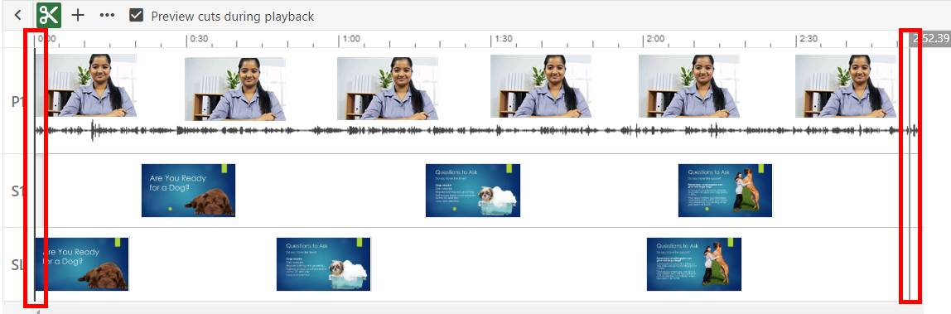Select the first video thumbnail in P1
The height and width of the screenshot is (314, 951).
(x=85, y=85)
